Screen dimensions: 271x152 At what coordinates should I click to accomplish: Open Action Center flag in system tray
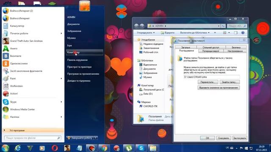point(241,148)
